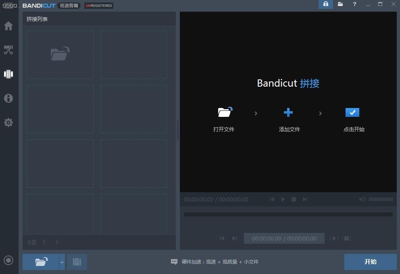This screenshot has height=274, width=400.
Task: Clear the join list with trash icon
Action: pyautogui.click(x=32, y=242)
